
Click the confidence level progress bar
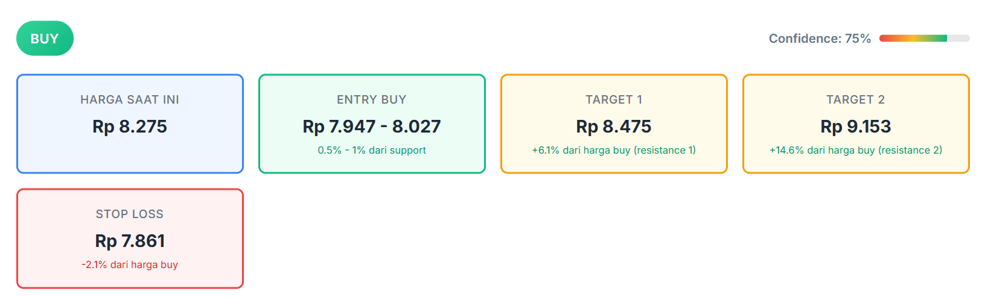tap(924, 39)
